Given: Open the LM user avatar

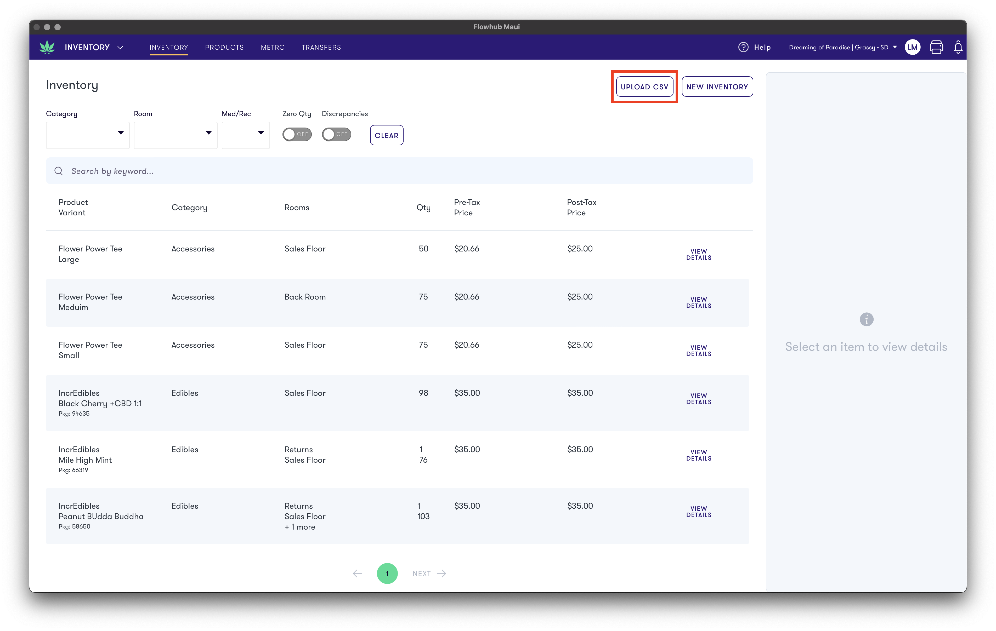Looking at the screenshot, I should point(913,47).
